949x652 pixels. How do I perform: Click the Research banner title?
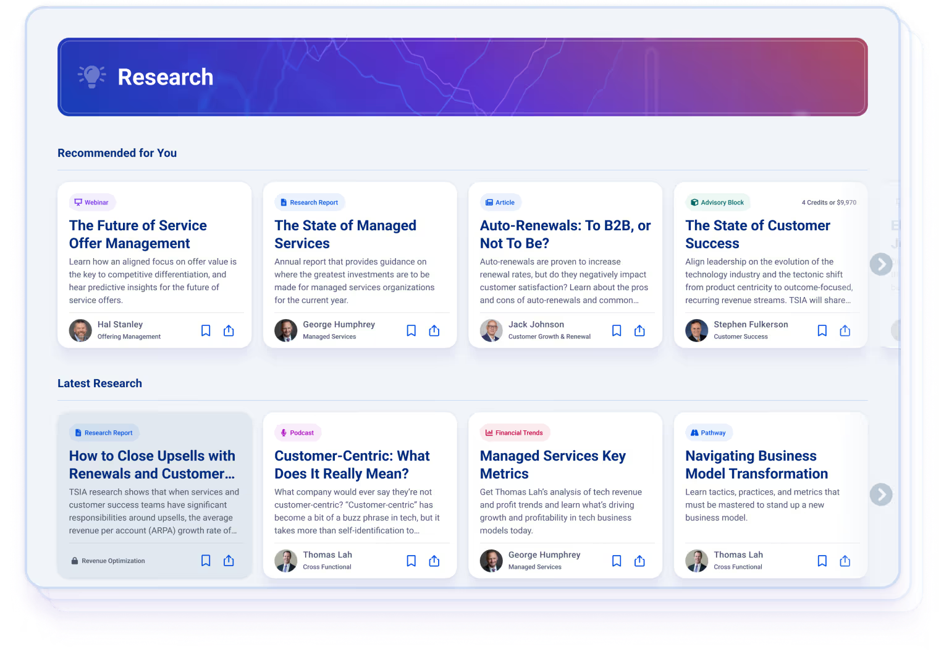(x=166, y=77)
